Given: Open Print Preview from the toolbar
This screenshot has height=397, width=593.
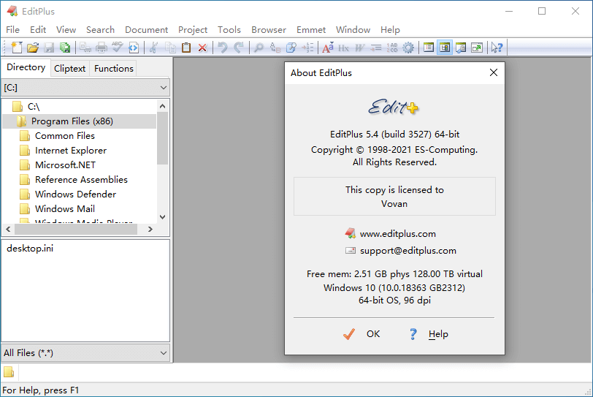Looking at the screenshot, I should 85,48.
